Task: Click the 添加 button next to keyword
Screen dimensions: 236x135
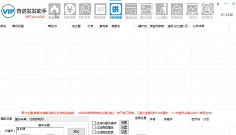Action: 76,131
